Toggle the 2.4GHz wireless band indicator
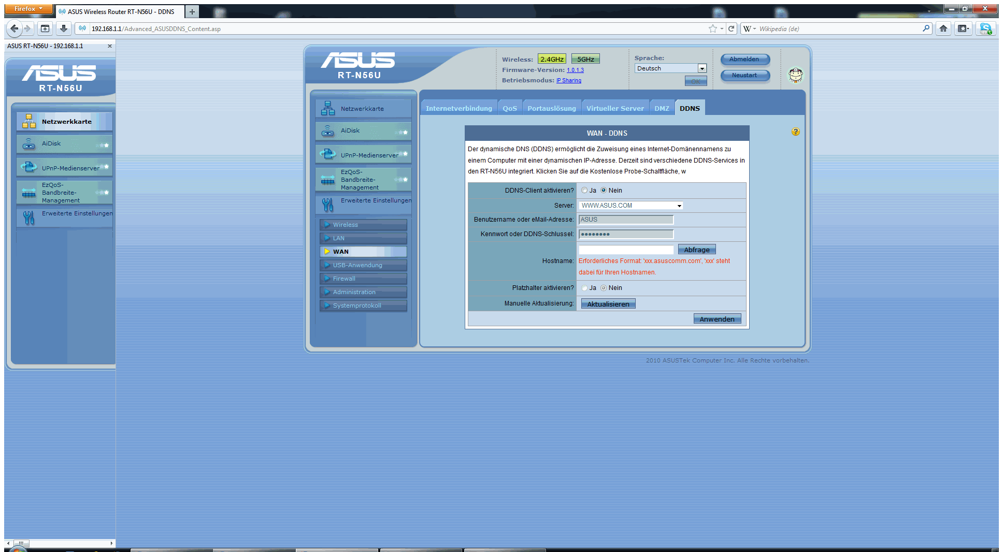Viewport: 1003px width, 552px height. pos(552,59)
